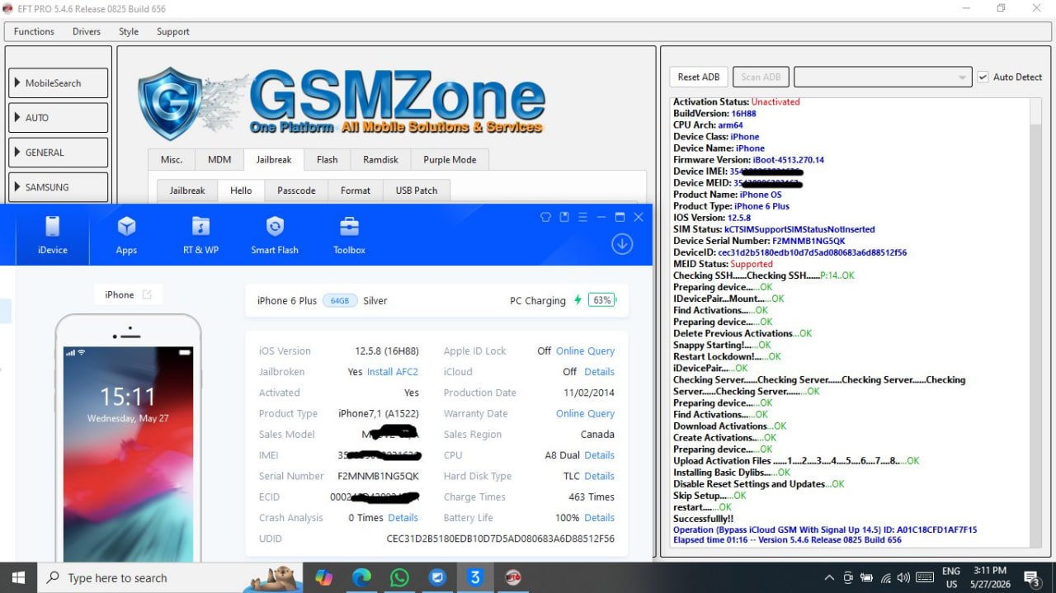Click the 3uTools menu list icon
The height and width of the screenshot is (593, 1056).
(x=582, y=217)
